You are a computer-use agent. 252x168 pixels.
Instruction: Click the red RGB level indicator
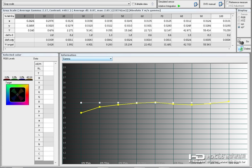tap(7, 79)
